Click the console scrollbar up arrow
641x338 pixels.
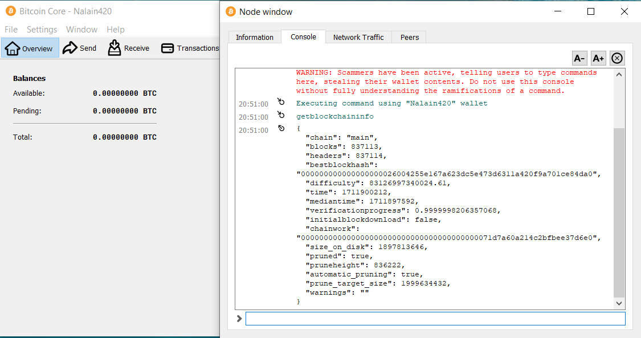619,75
